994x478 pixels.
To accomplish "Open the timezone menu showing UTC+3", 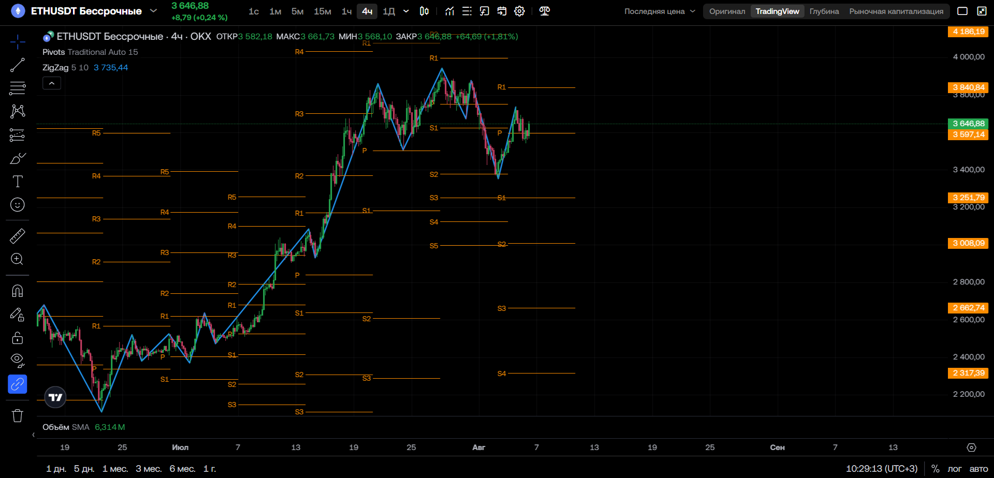I will point(882,469).
